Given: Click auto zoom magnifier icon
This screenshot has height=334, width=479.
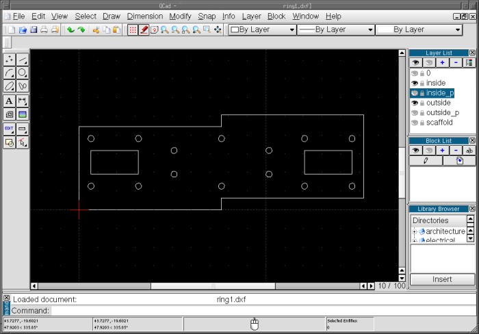Looking at the screenshot, I should pyautogui.click(x=185, y=29).
